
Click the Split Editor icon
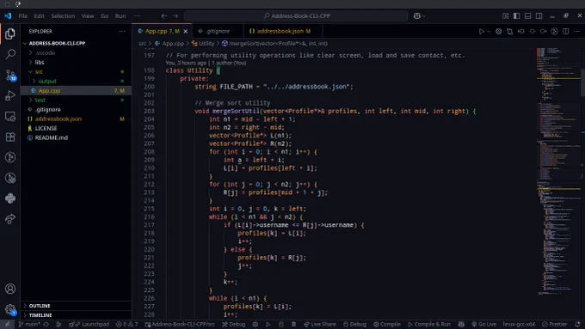coord(565,31)
